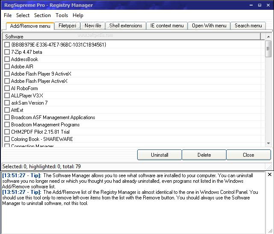Highlight Broadcom ASF Management Applications entry
Screen dimensions: 274x234
tap(53, 117)
